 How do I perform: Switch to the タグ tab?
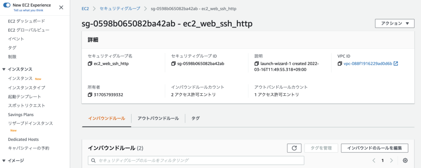(195, 118)
